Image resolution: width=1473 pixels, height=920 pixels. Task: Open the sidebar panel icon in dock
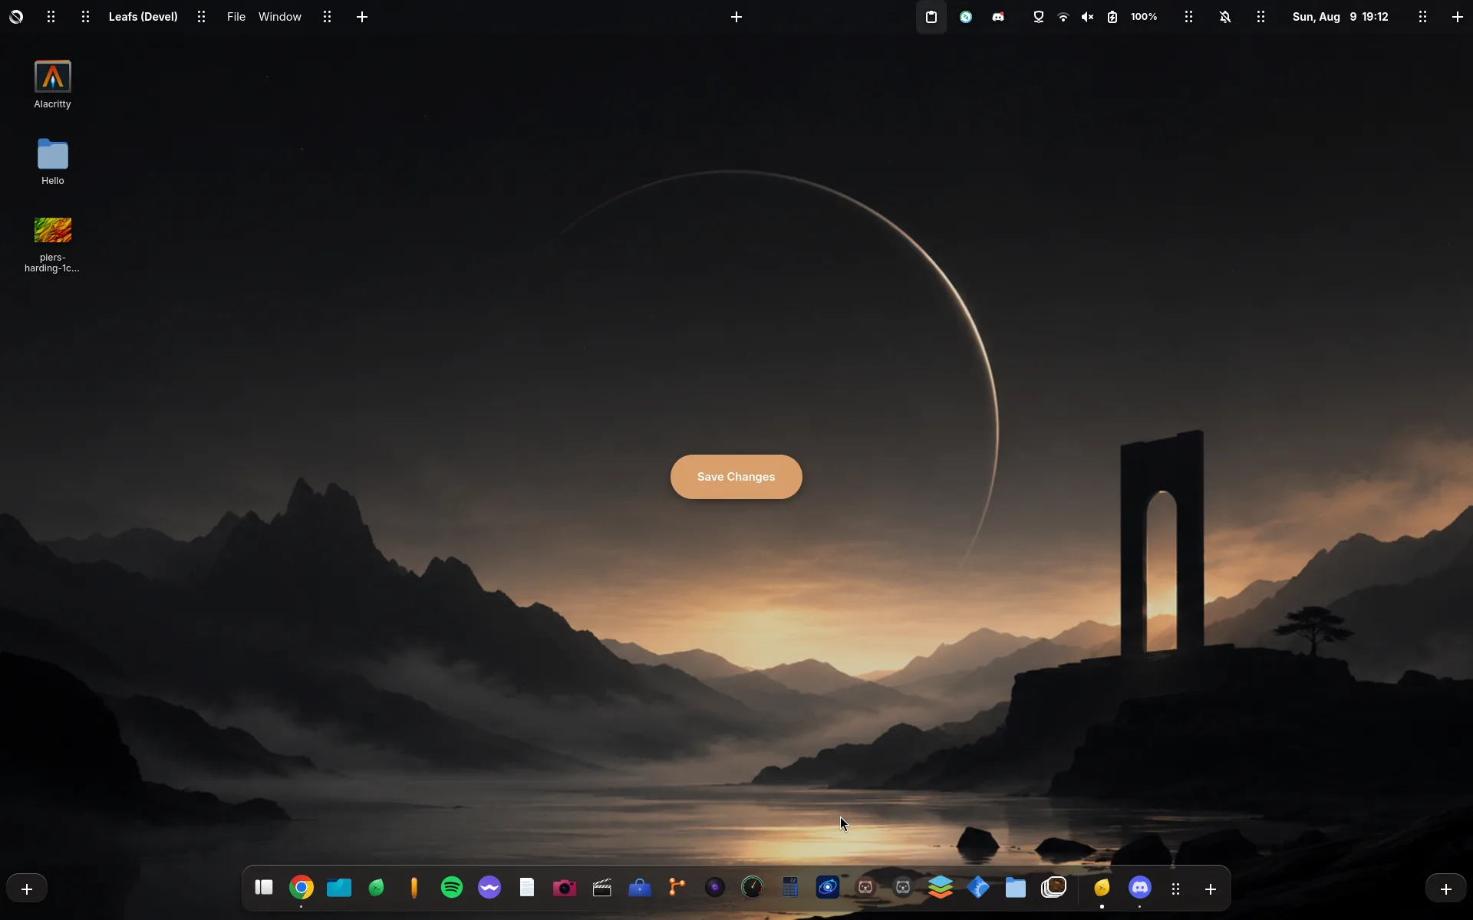pos(264,888)
